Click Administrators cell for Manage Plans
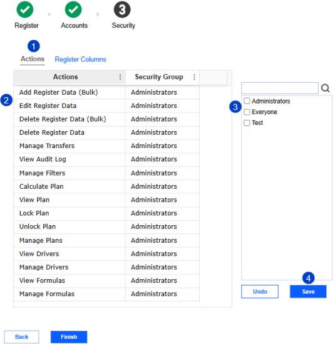Image resolution: width=335 pixels, height=345 pixels. [x=163, y=240]
